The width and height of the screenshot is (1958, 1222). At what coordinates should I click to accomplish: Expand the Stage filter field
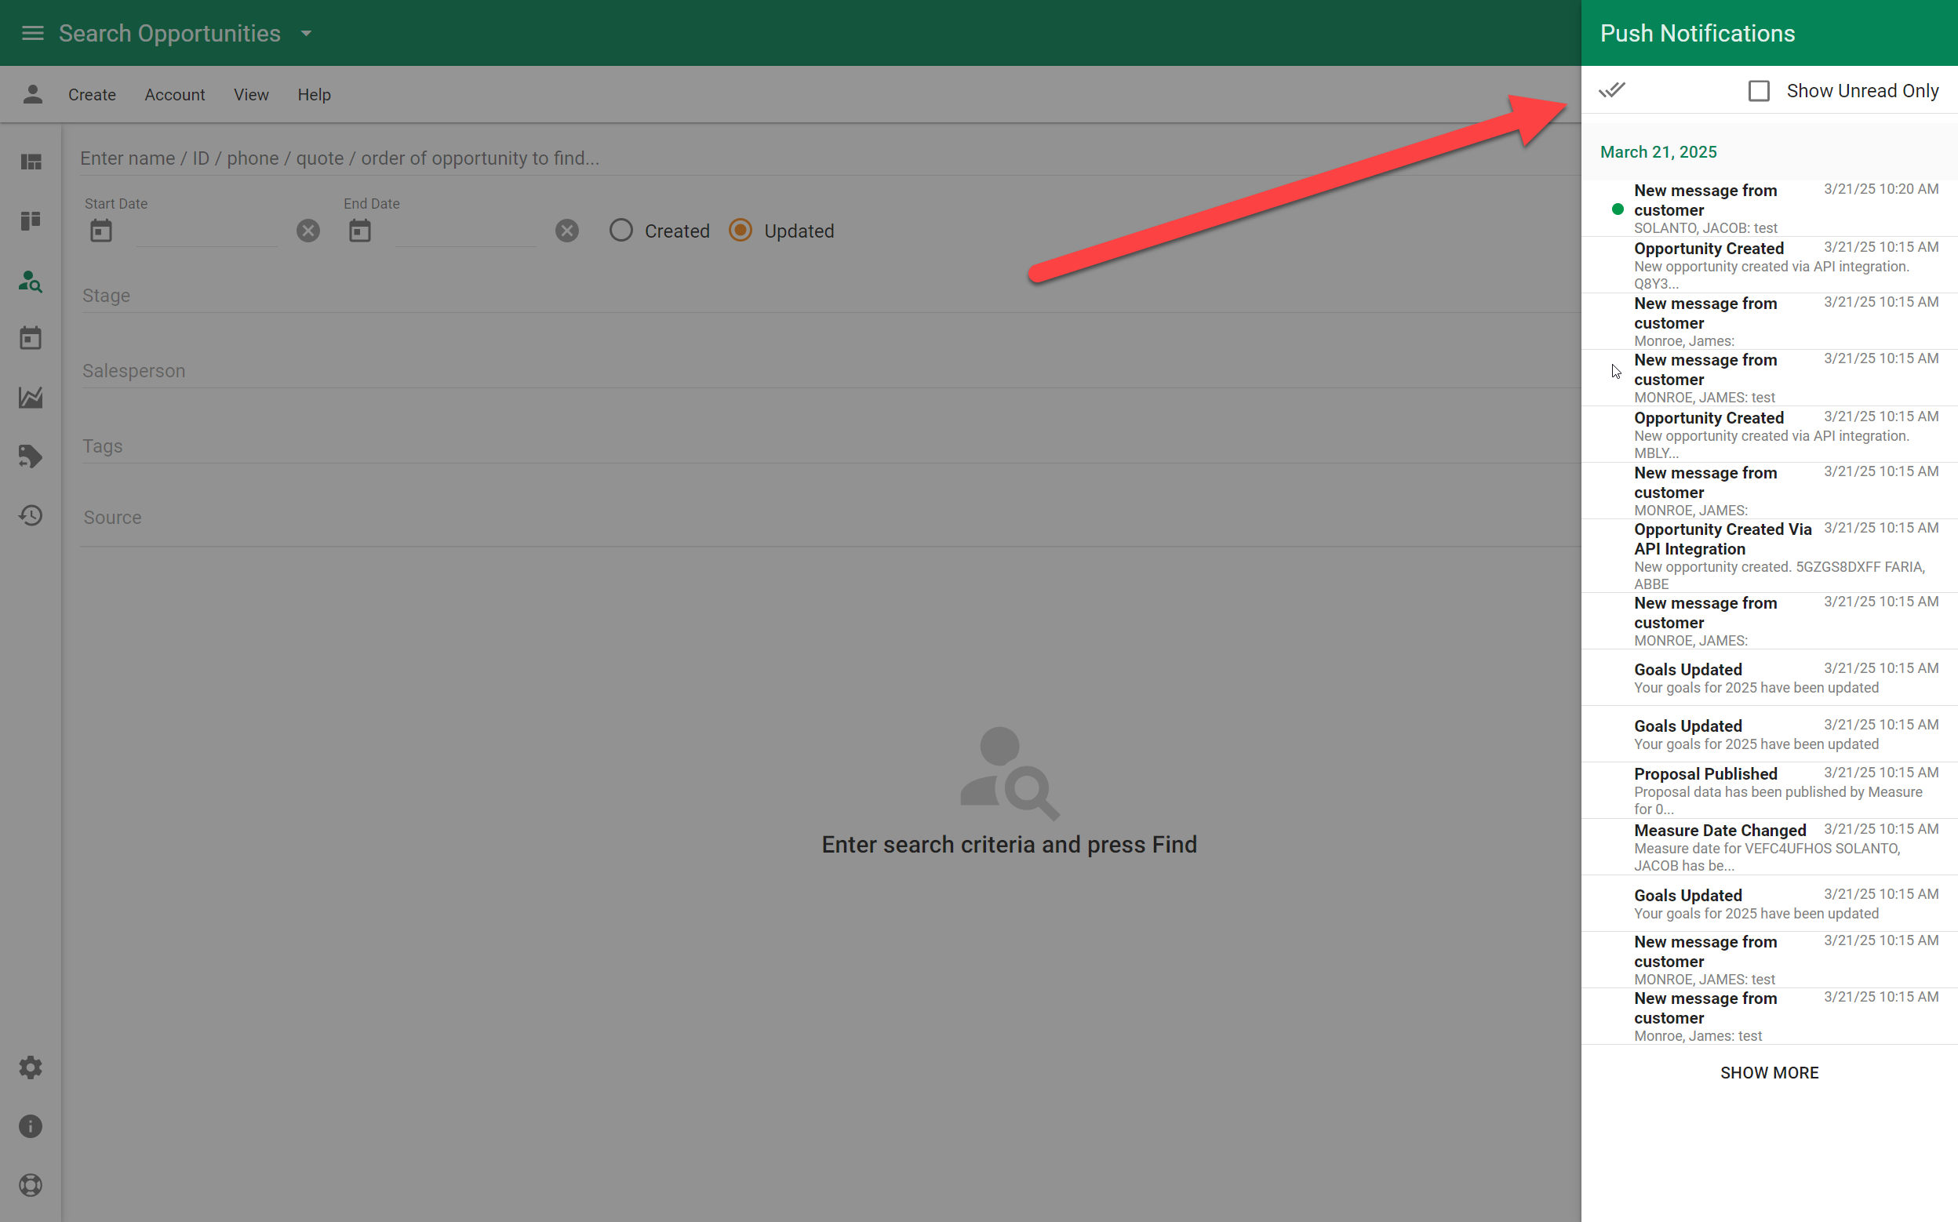tap(831, 296)
